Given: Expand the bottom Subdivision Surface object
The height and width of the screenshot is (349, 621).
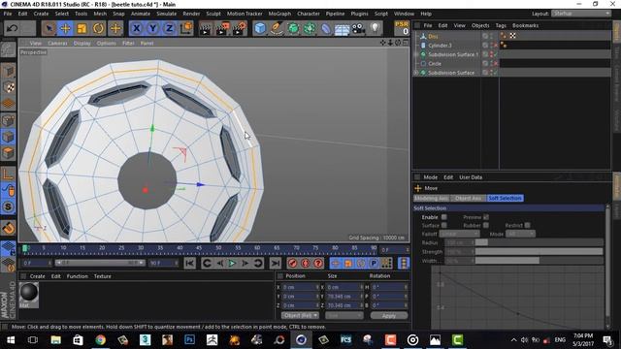Looking at the screenshot, I should pyautogui.click(x=415, y=73).
